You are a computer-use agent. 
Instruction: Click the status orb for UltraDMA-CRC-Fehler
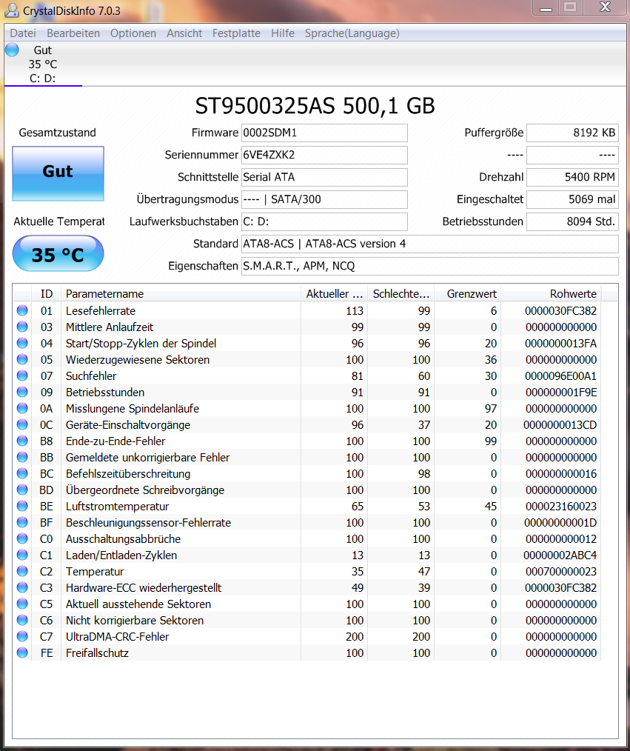(x=22, y=636)
